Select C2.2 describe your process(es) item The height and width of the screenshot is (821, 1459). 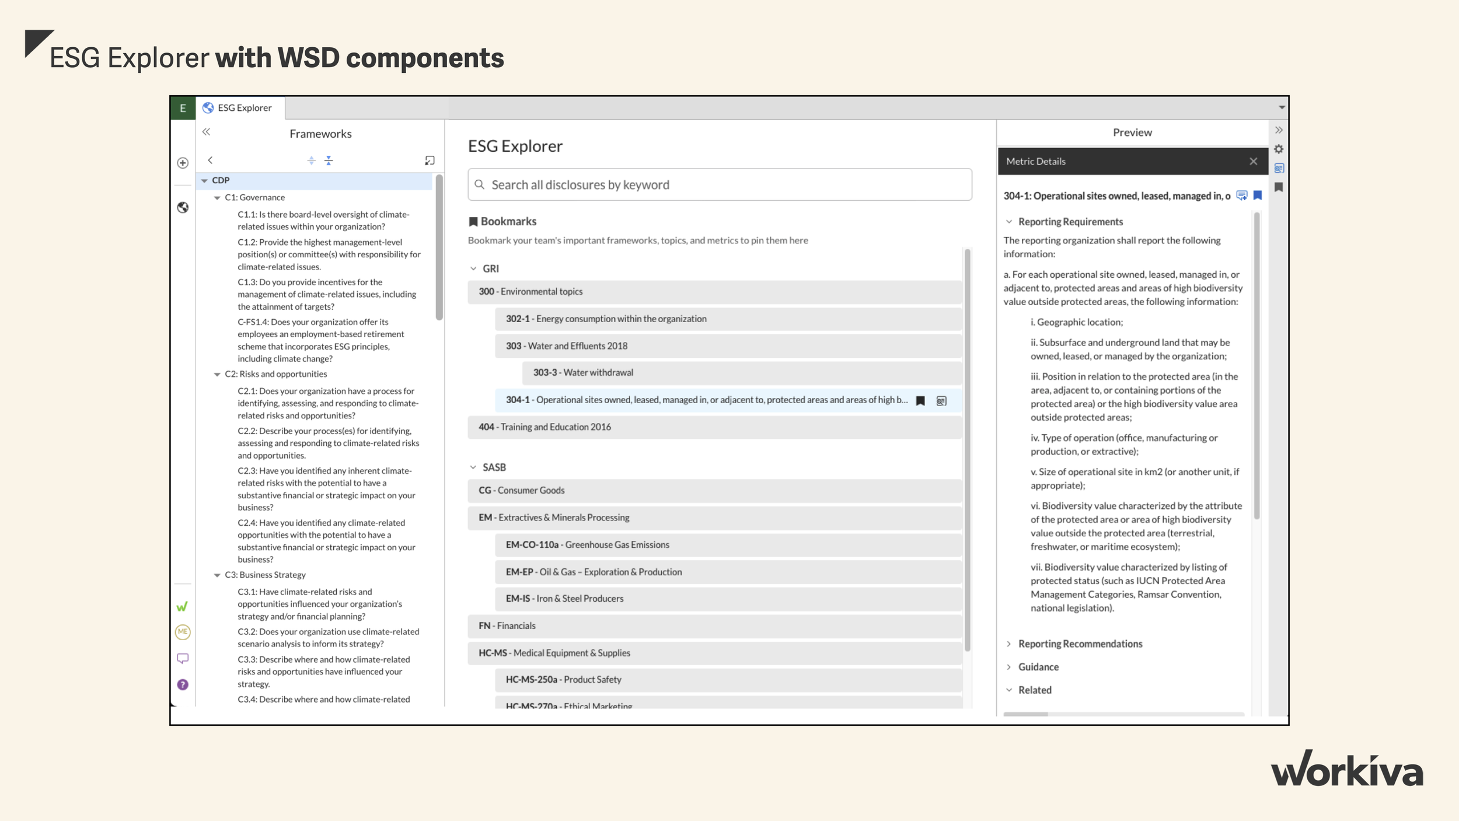tap(329, 443)
